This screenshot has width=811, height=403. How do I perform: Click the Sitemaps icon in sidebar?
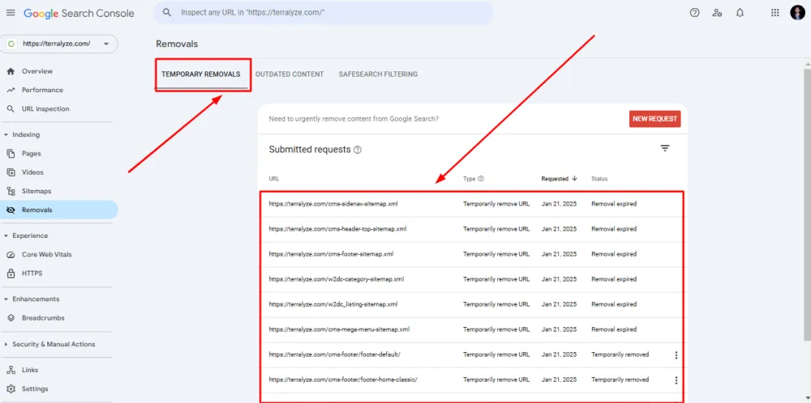(x=11, y=192)
